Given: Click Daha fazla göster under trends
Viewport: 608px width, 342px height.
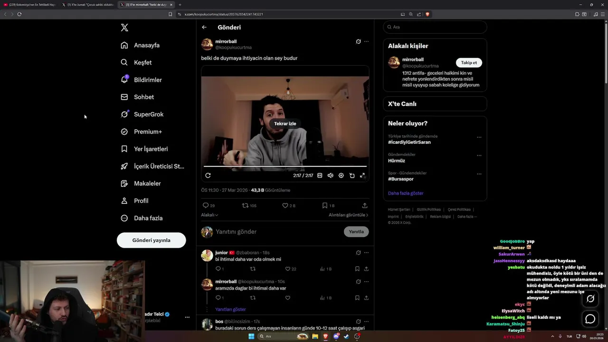Looking at the screenshot, I should [406, 193].
